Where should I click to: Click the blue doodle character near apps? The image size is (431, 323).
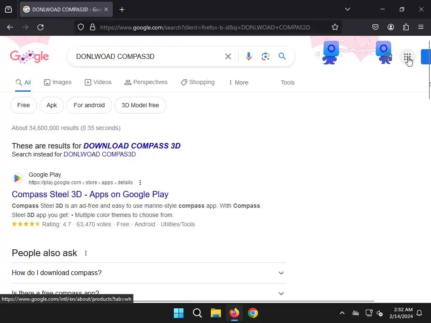click(x=384, y=52)
